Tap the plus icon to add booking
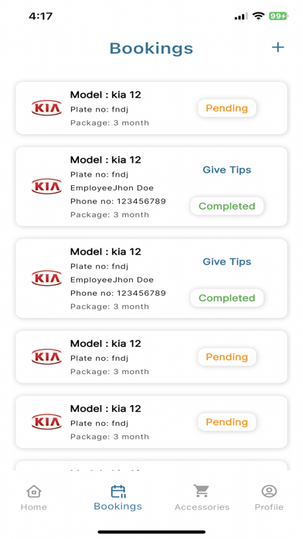 coord(277,47)
